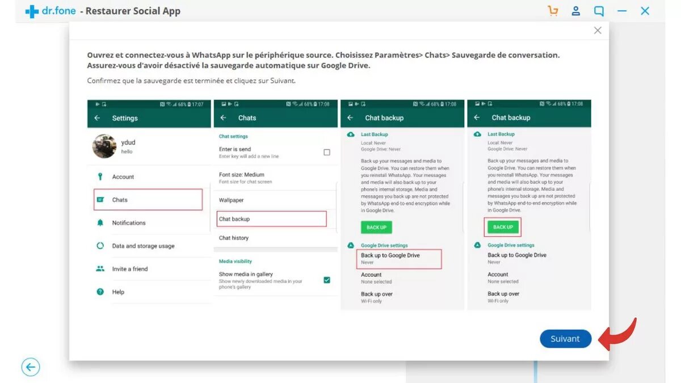
Task: Minimize the dr.fone window
Action: click(x=623, y=11)
